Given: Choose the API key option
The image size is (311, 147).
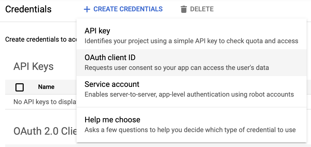Looking at the screenshot, I should tap(192, 36).
